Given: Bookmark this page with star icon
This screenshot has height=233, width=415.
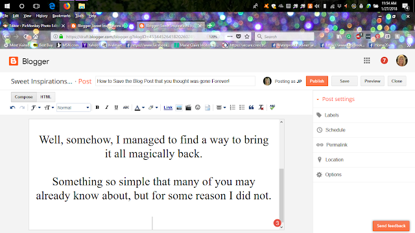Looking at the screenshot, I should [x=247, y=36].
